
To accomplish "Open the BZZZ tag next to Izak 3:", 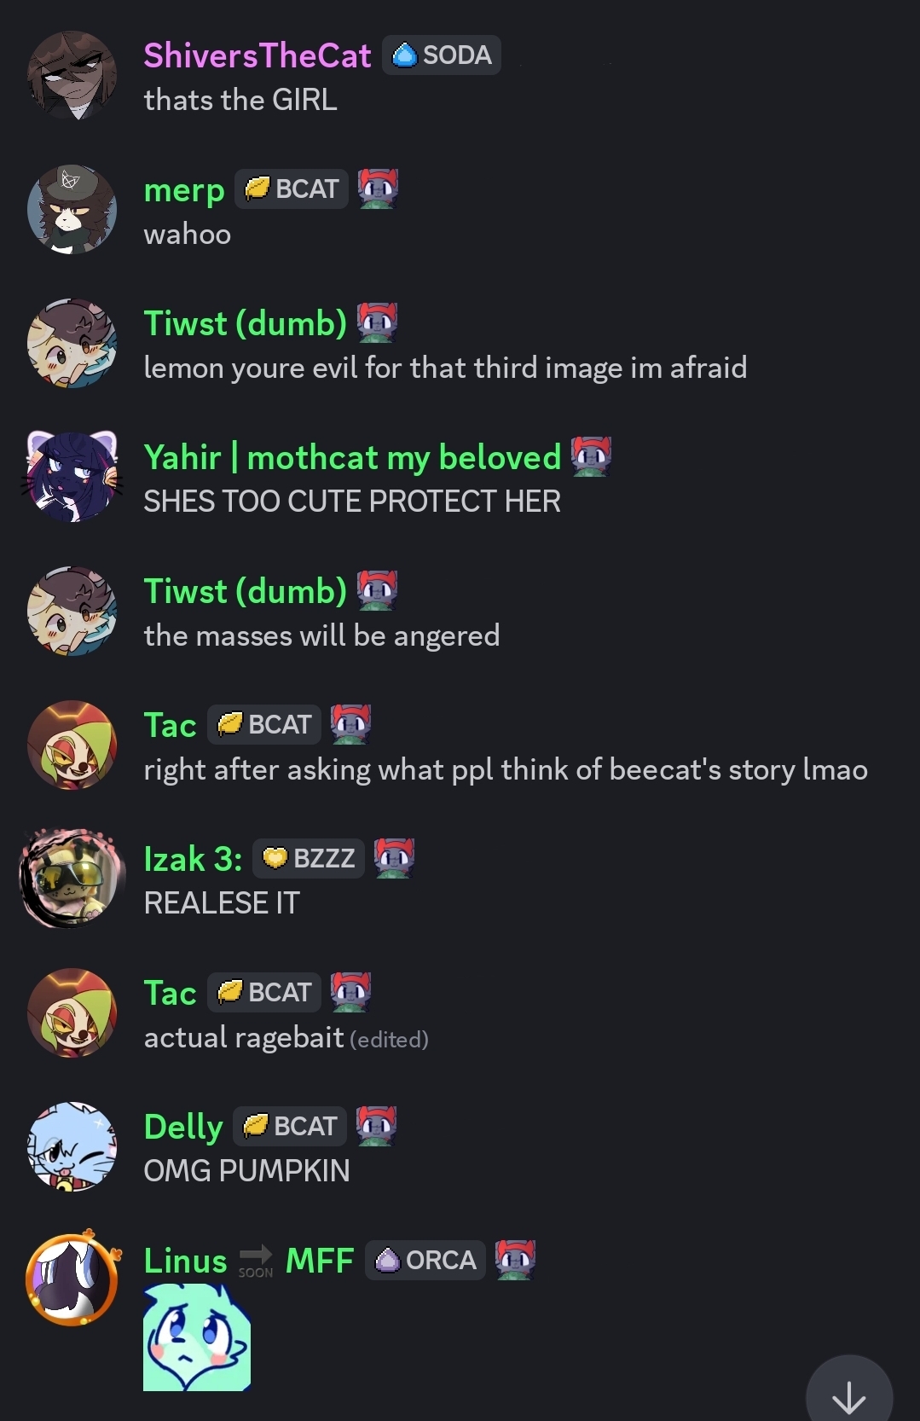I will pos(308,858).
